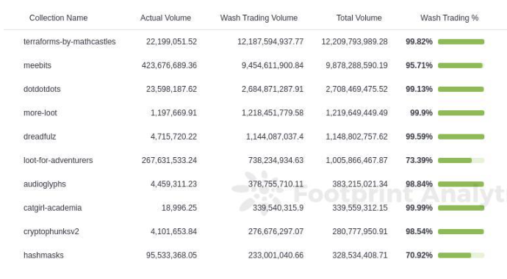The width and height of the screenshot is (507, 279).
Task: Click the Total Volume column header
Action: [x=359, y=18]
